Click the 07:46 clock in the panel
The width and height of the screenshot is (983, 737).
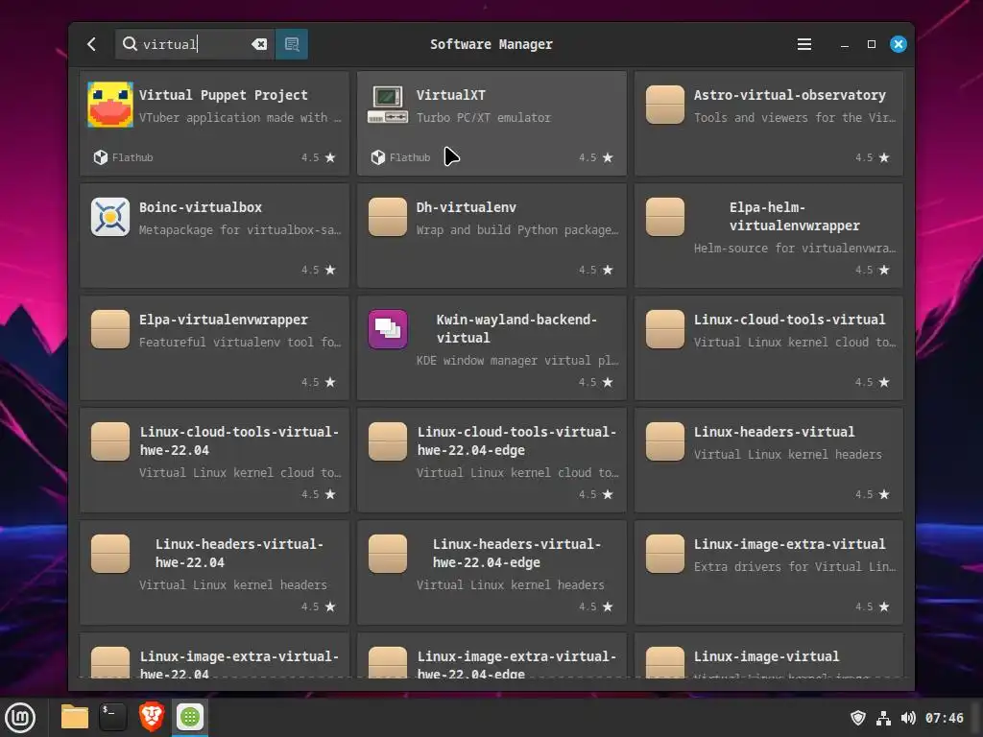pyautogui.click(x=944, y=718)
